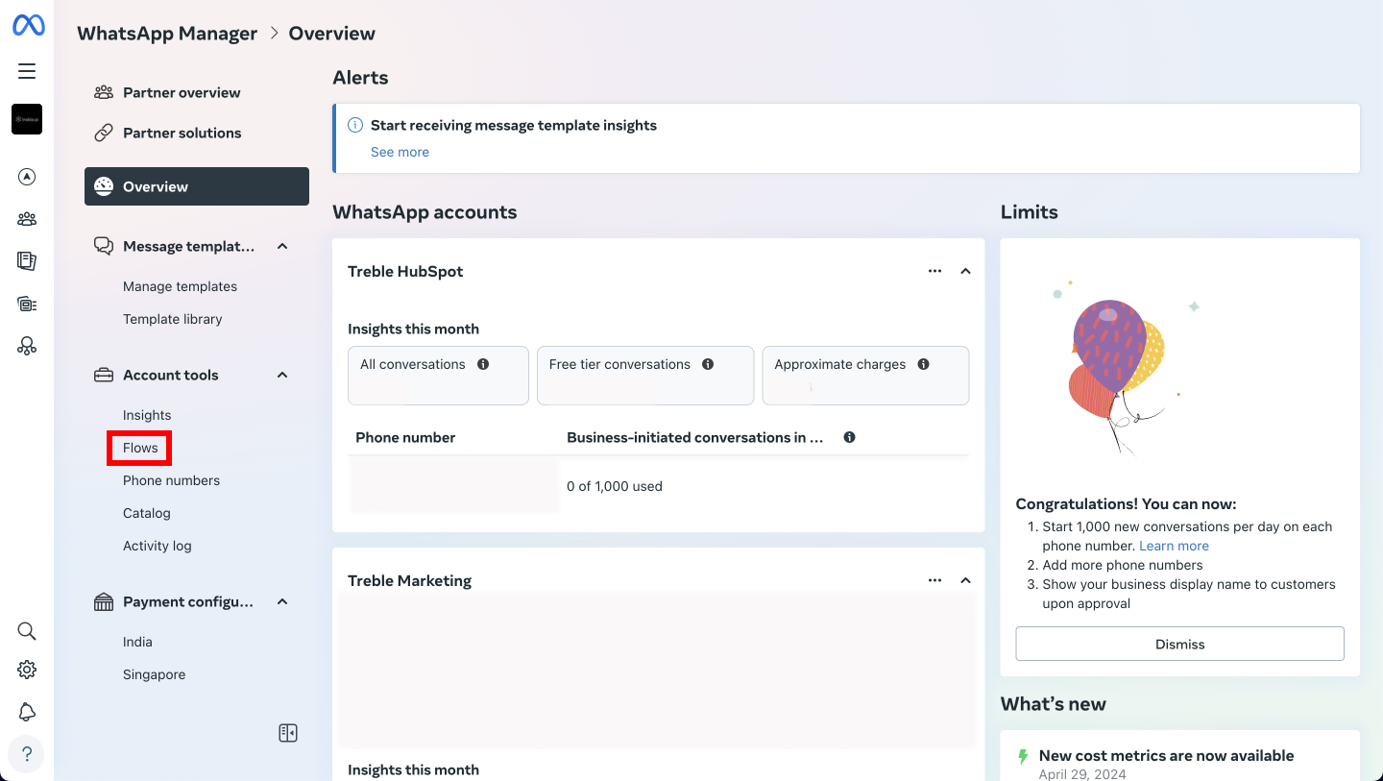This screenshot has height=781, width=1383.
Task: Click the Learn more link
Action: tap(1174, 546)
